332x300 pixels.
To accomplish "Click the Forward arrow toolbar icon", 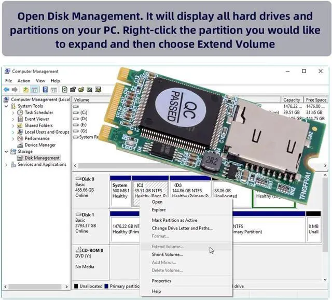I will [x=15, y=90].
